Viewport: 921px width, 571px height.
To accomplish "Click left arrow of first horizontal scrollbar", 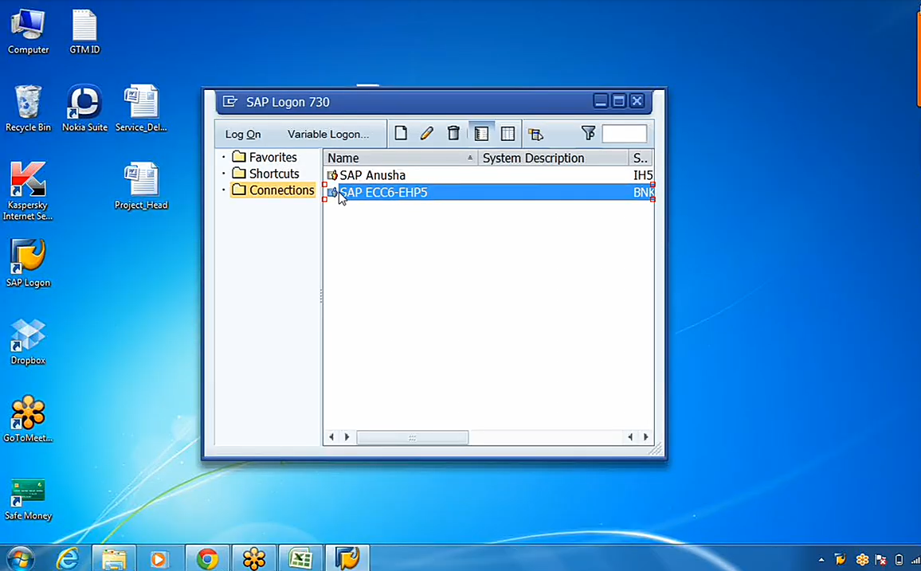I will pos(331,437).
